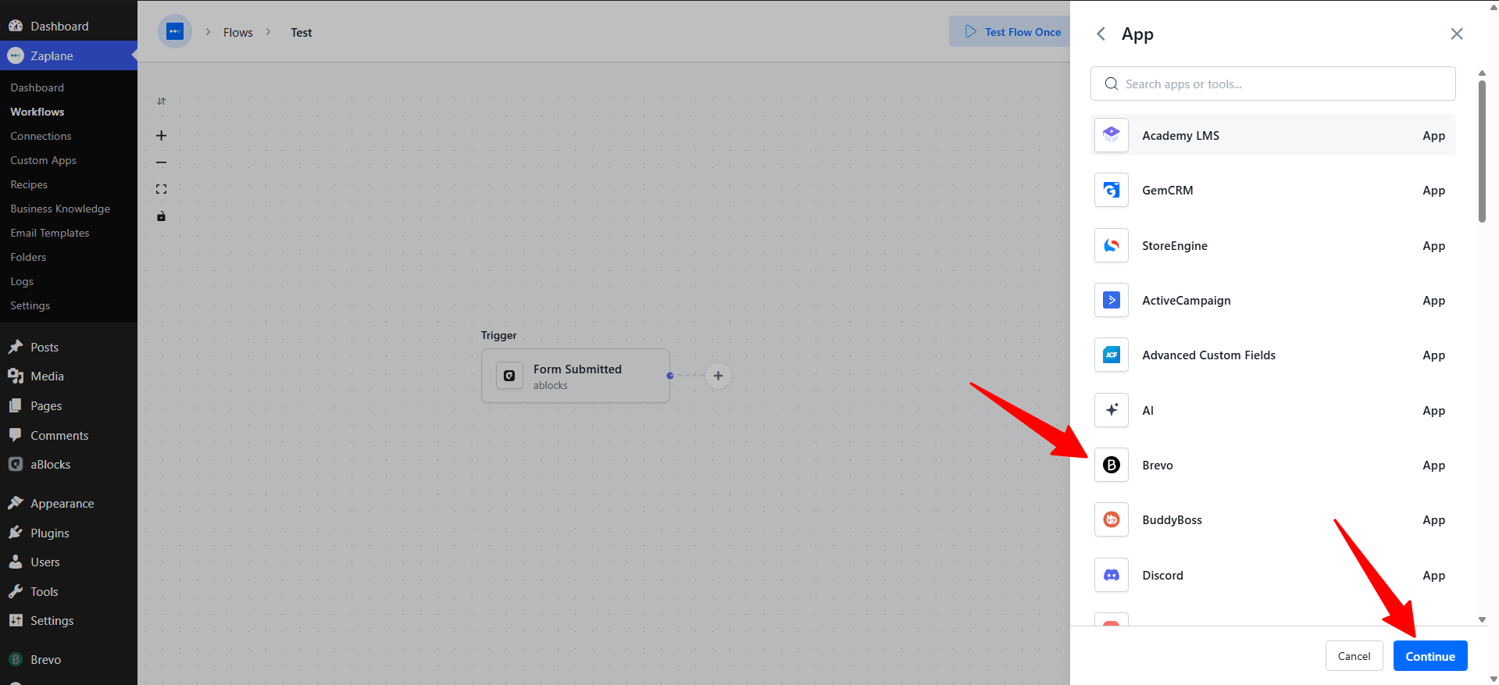1499x685 pixels.
Task: Select ActiveCampaign from the app list
Action: coord(1273,300)
